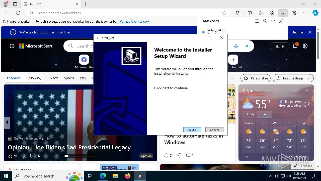The image size is (321, 181).
Task: Launch Copilot from the toolbar
Action: point(315,13)
